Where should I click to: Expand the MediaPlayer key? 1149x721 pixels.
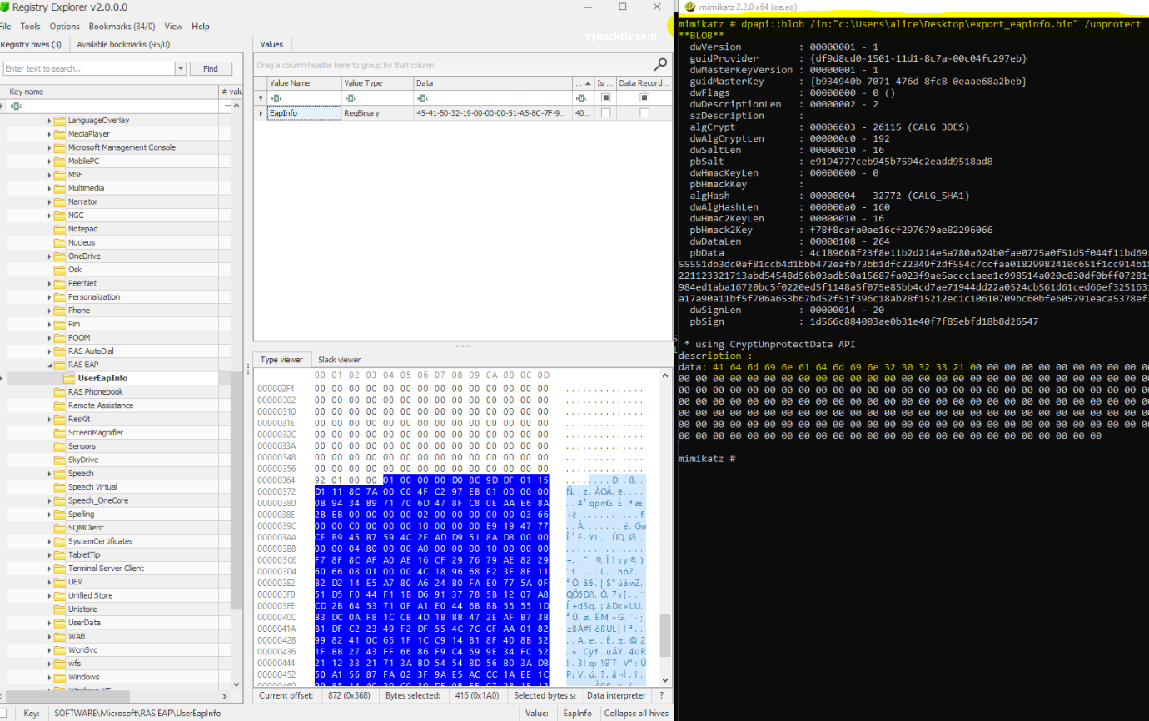pyautogui.click(x=49, y=134)
